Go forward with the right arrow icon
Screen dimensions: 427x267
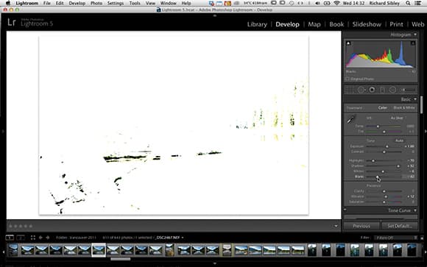pyautogui.click(x=48, y=238)
